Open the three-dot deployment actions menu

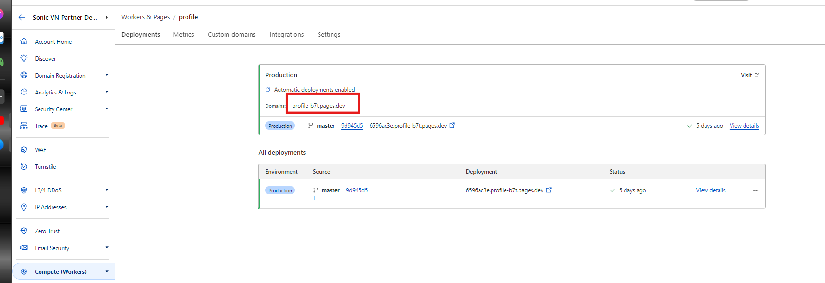pos(756,191)
